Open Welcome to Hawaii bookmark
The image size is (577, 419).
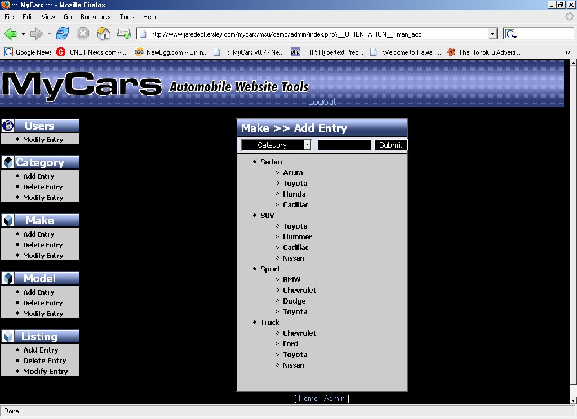point(406,52)
